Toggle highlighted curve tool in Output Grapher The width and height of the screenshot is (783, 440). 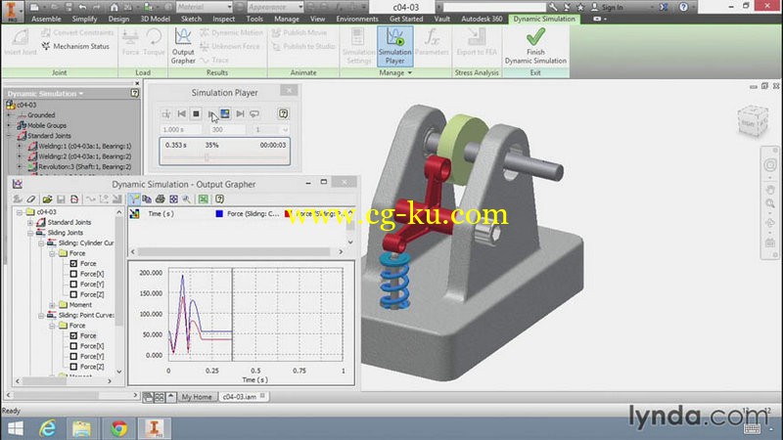(x=134, y=199)
